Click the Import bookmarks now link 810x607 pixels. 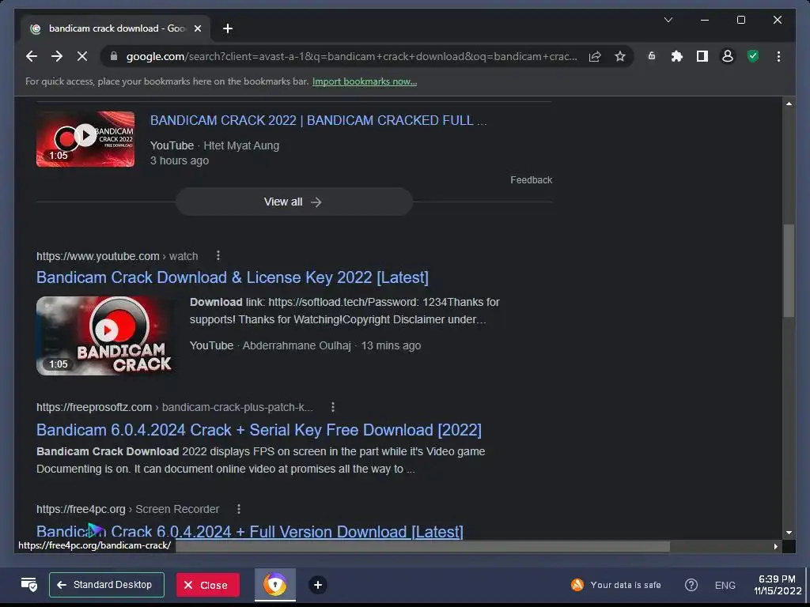tap(365, 81)
